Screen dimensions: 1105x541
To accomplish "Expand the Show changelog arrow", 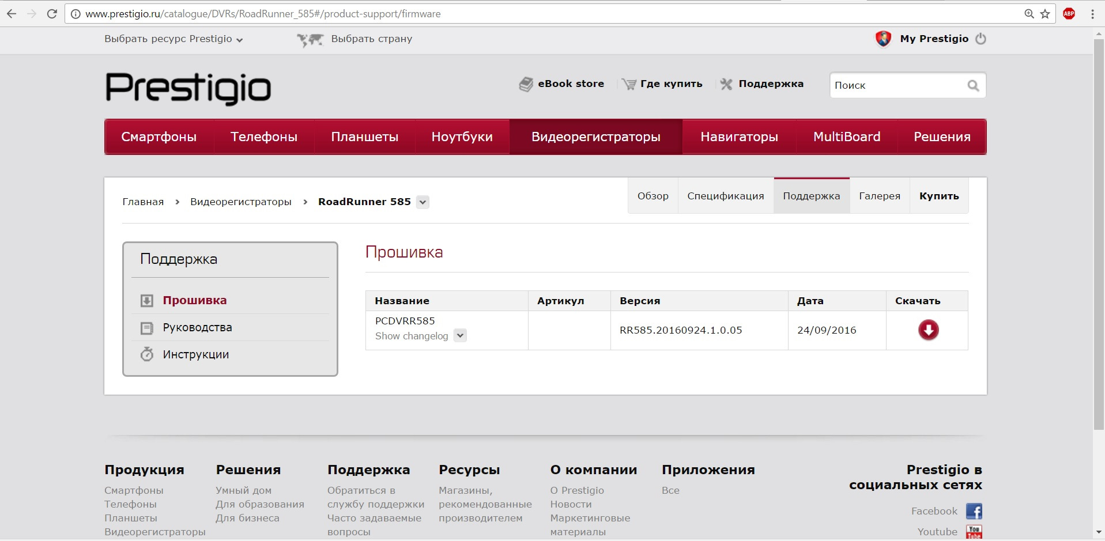I will [x=460, y=335].
